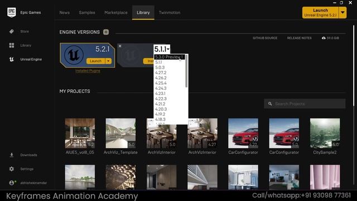
Task: Click the cloud download size indicator
Action: tap(330, 38)
